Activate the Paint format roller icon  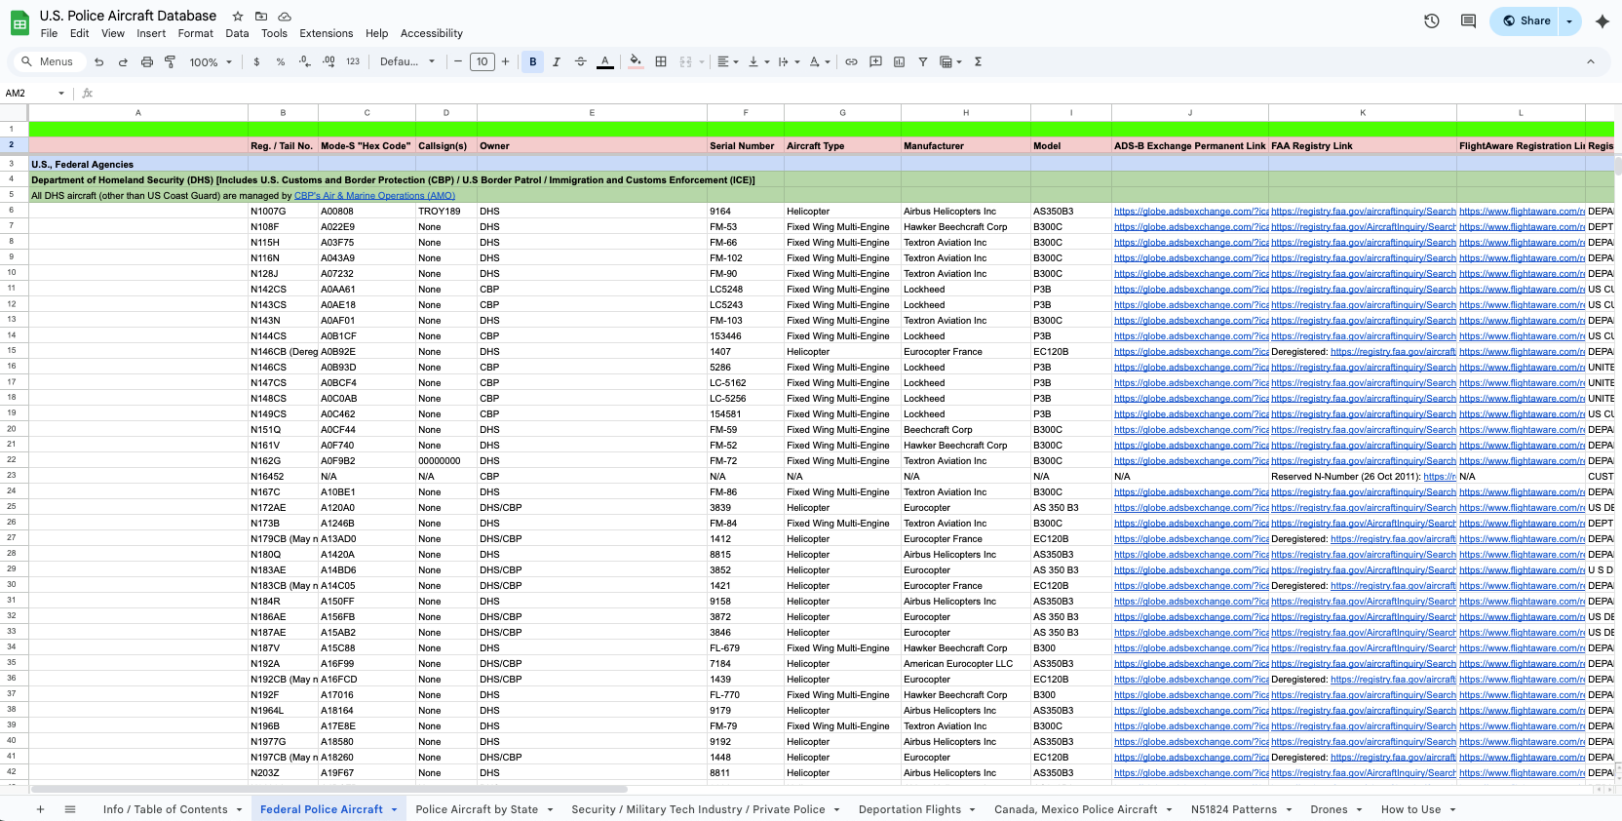click(x=170, y=61)
